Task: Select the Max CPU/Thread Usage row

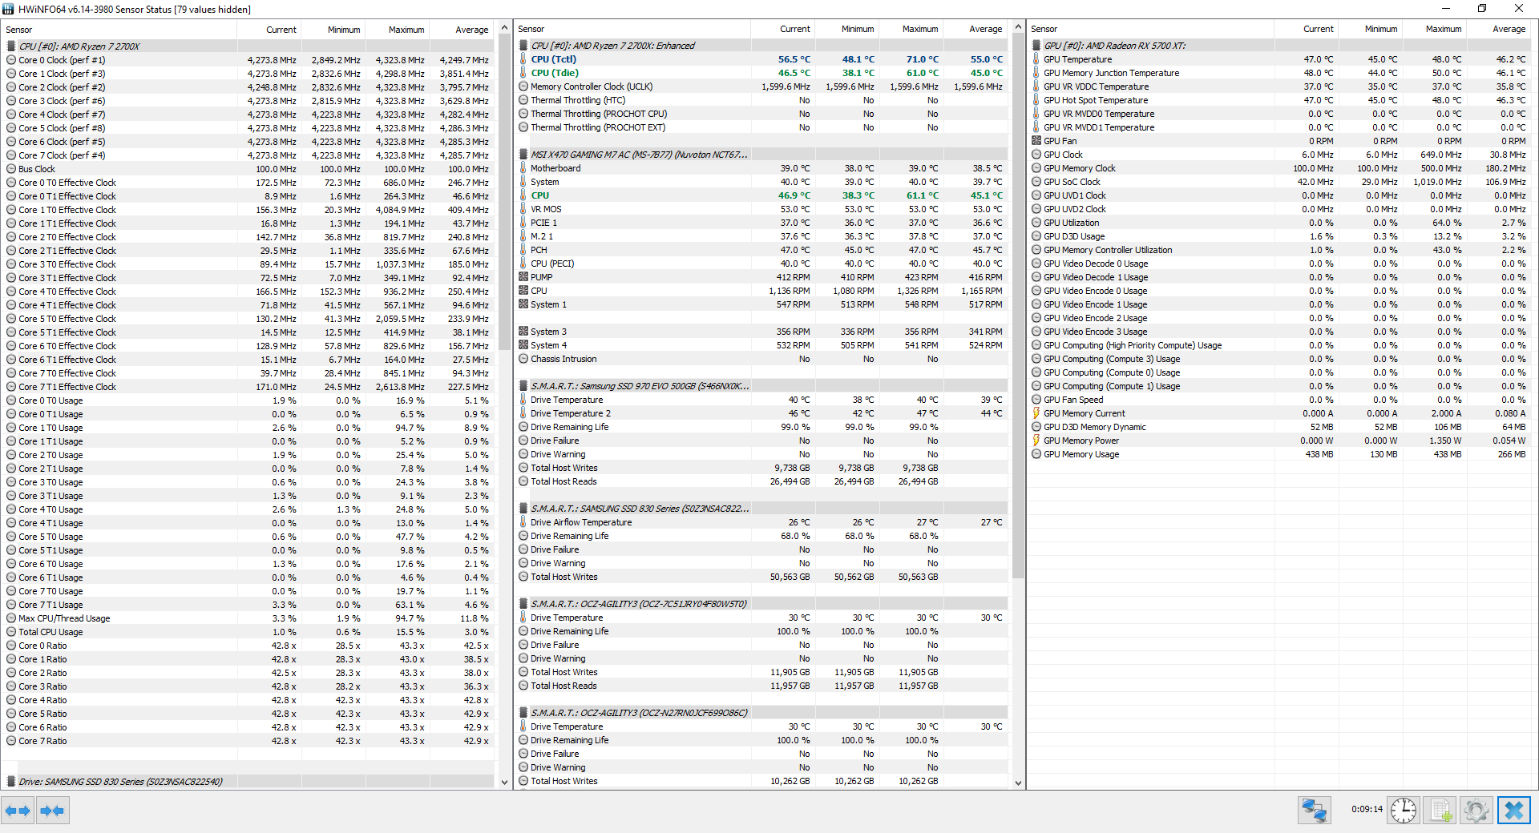Action: (248, 618)
